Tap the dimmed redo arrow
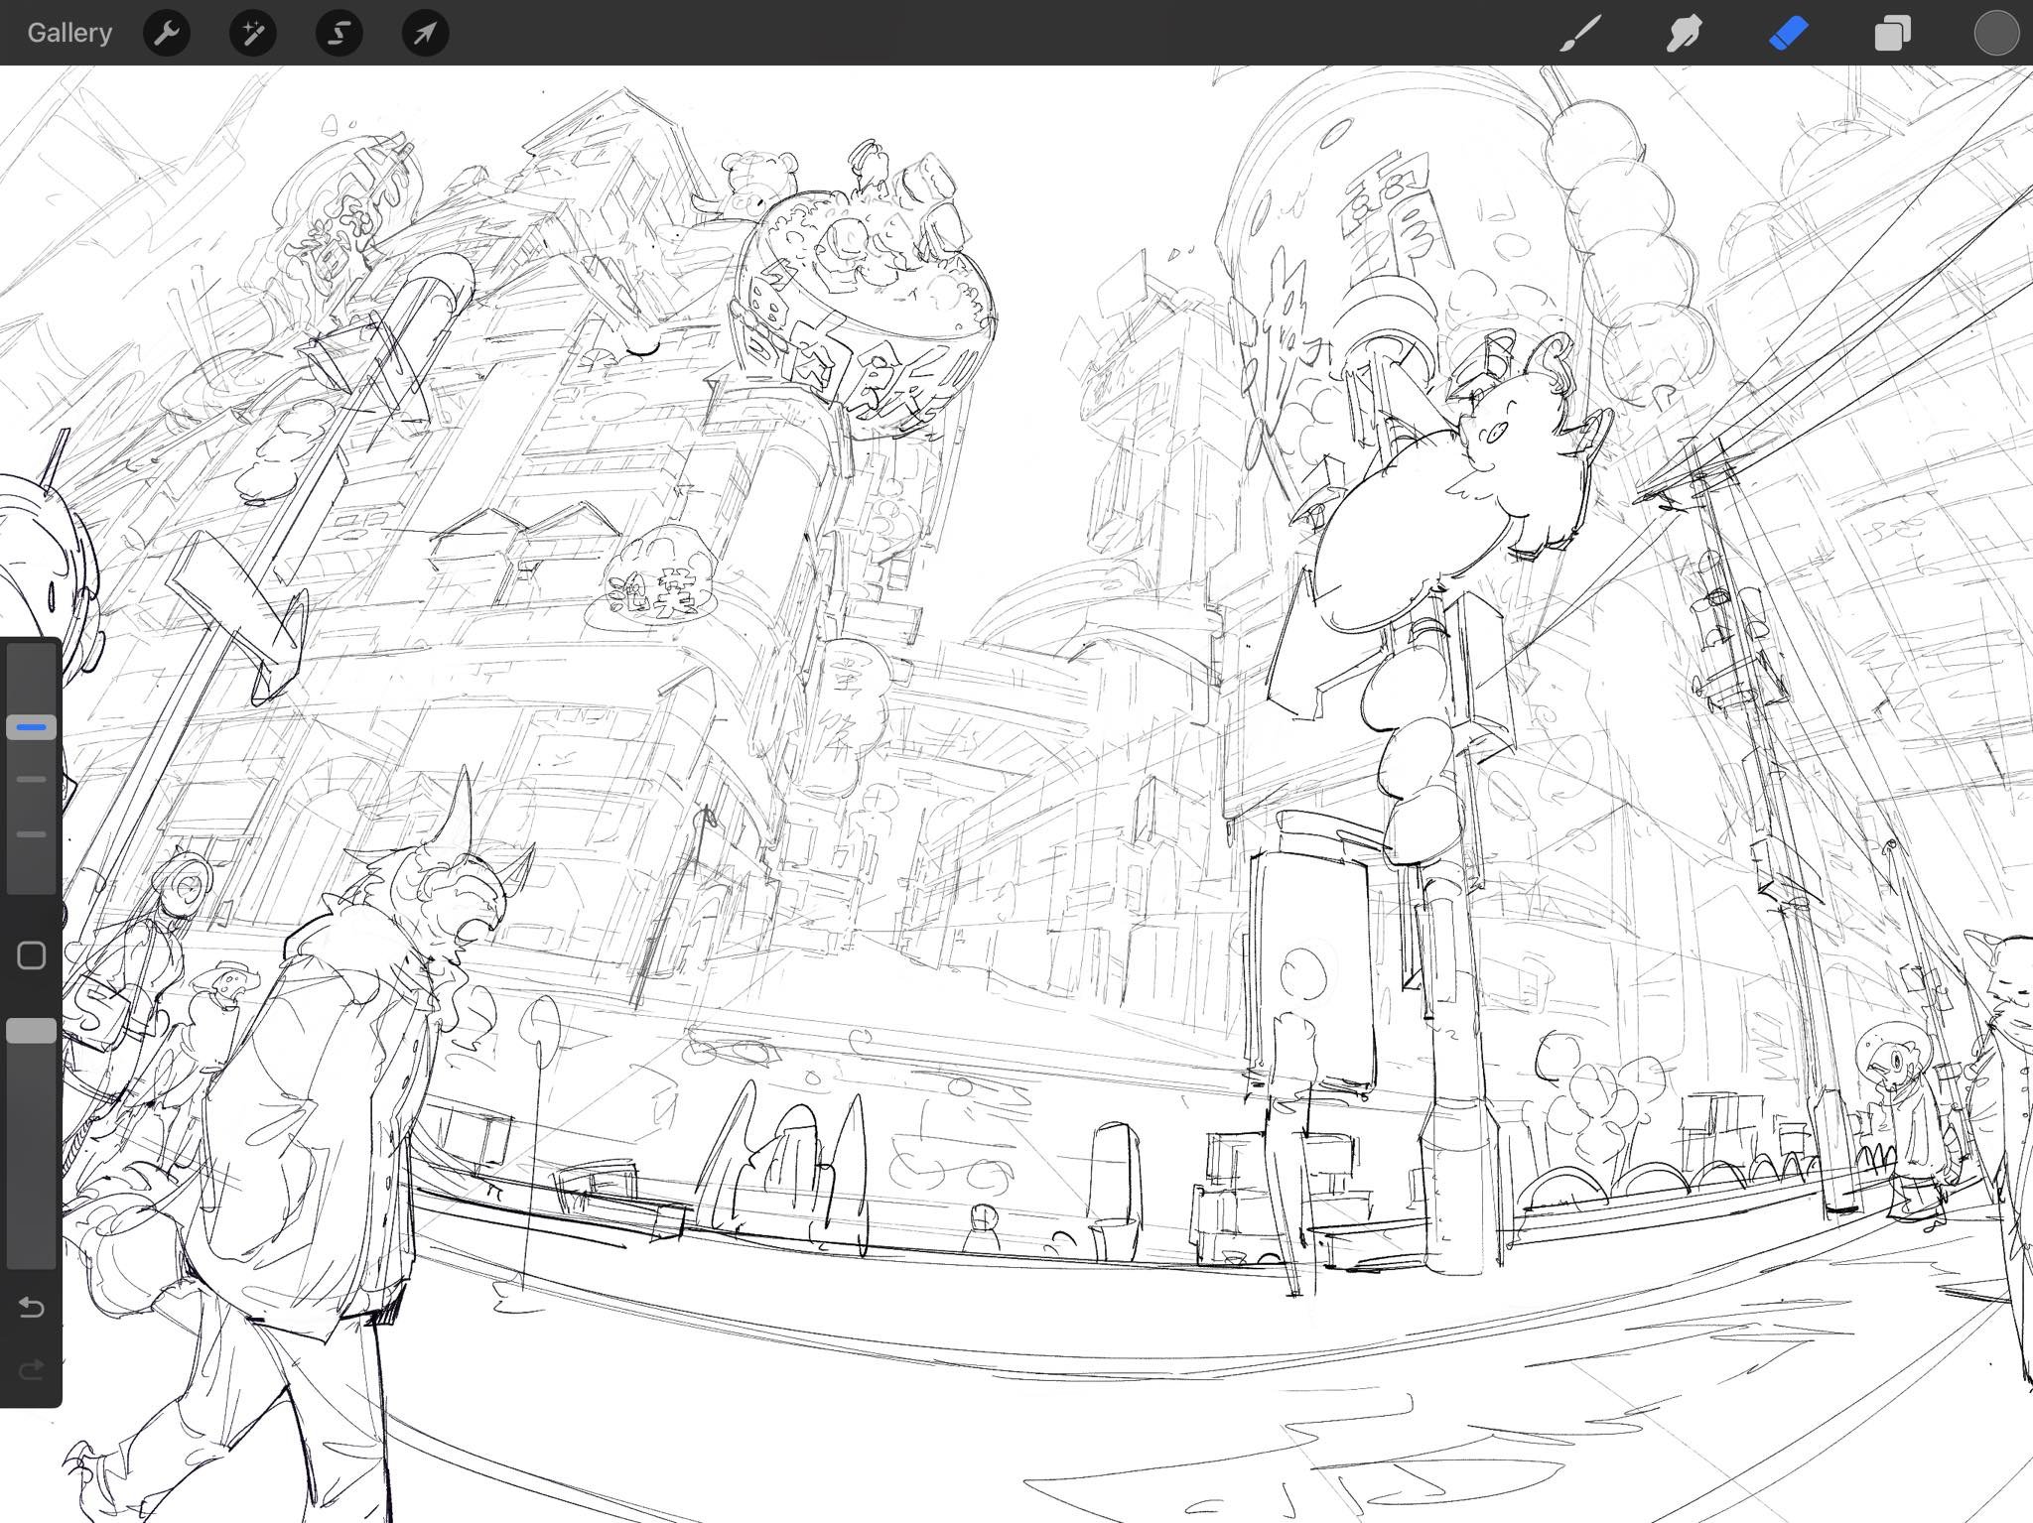This screenshot has width=2033, height=1523. 32,1370
